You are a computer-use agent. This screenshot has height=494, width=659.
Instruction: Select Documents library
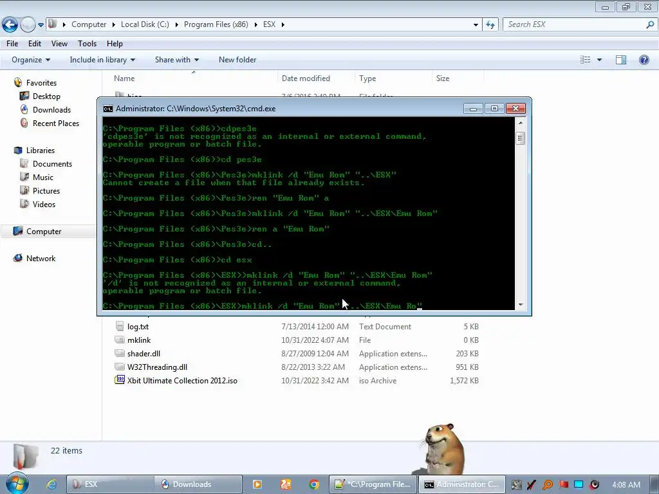click(x=52, y=164)
